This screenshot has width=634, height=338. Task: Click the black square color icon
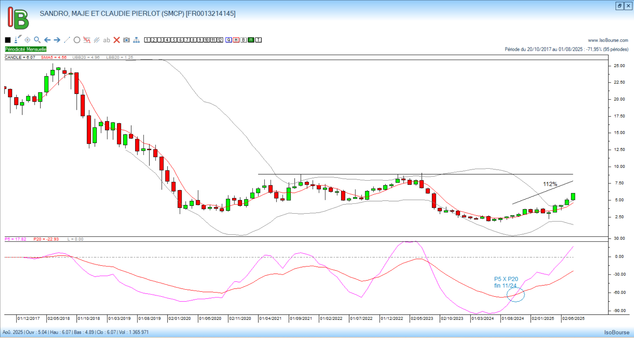click(x=8, y=40)
